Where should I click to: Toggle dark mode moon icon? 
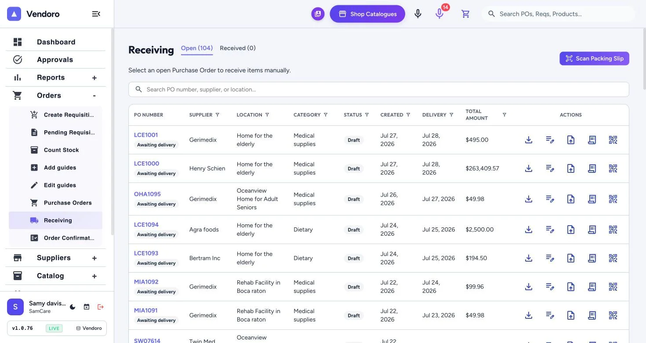[x=73, y=307]
